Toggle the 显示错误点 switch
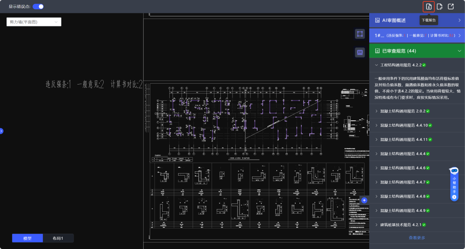The image size is (465, 249). click(x=38, y=7)
